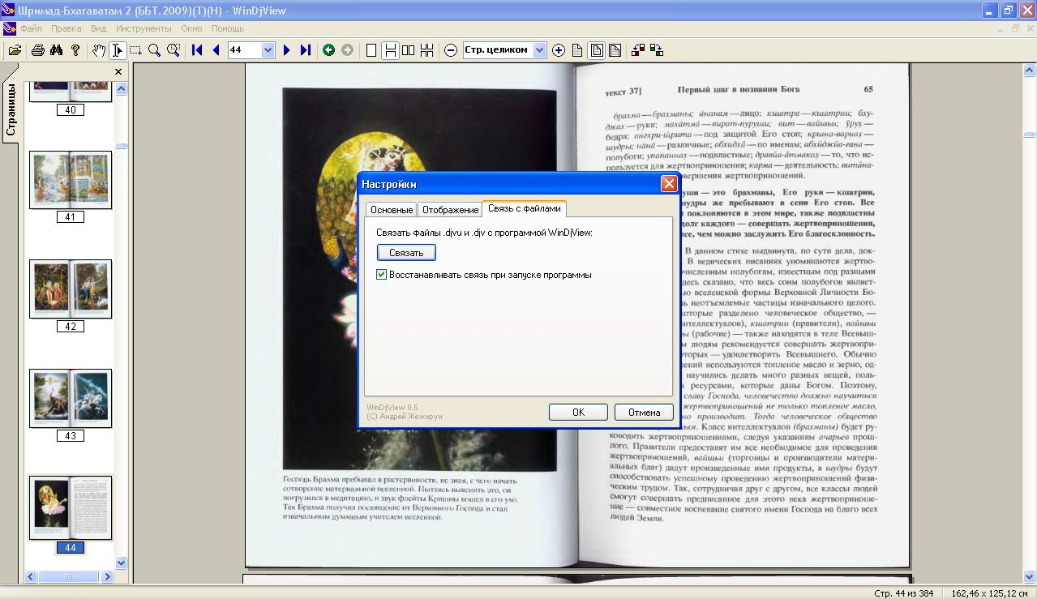Open the Файл menu
This screenshot has height=599, width=1037.
31,28
